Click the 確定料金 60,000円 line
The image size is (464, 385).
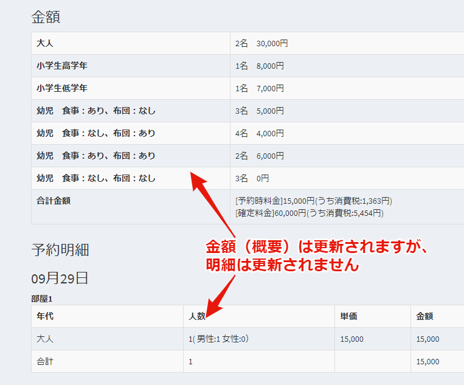pos(310,213)
